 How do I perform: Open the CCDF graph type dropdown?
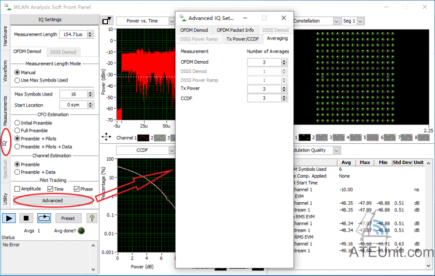[x=172, y=151]
